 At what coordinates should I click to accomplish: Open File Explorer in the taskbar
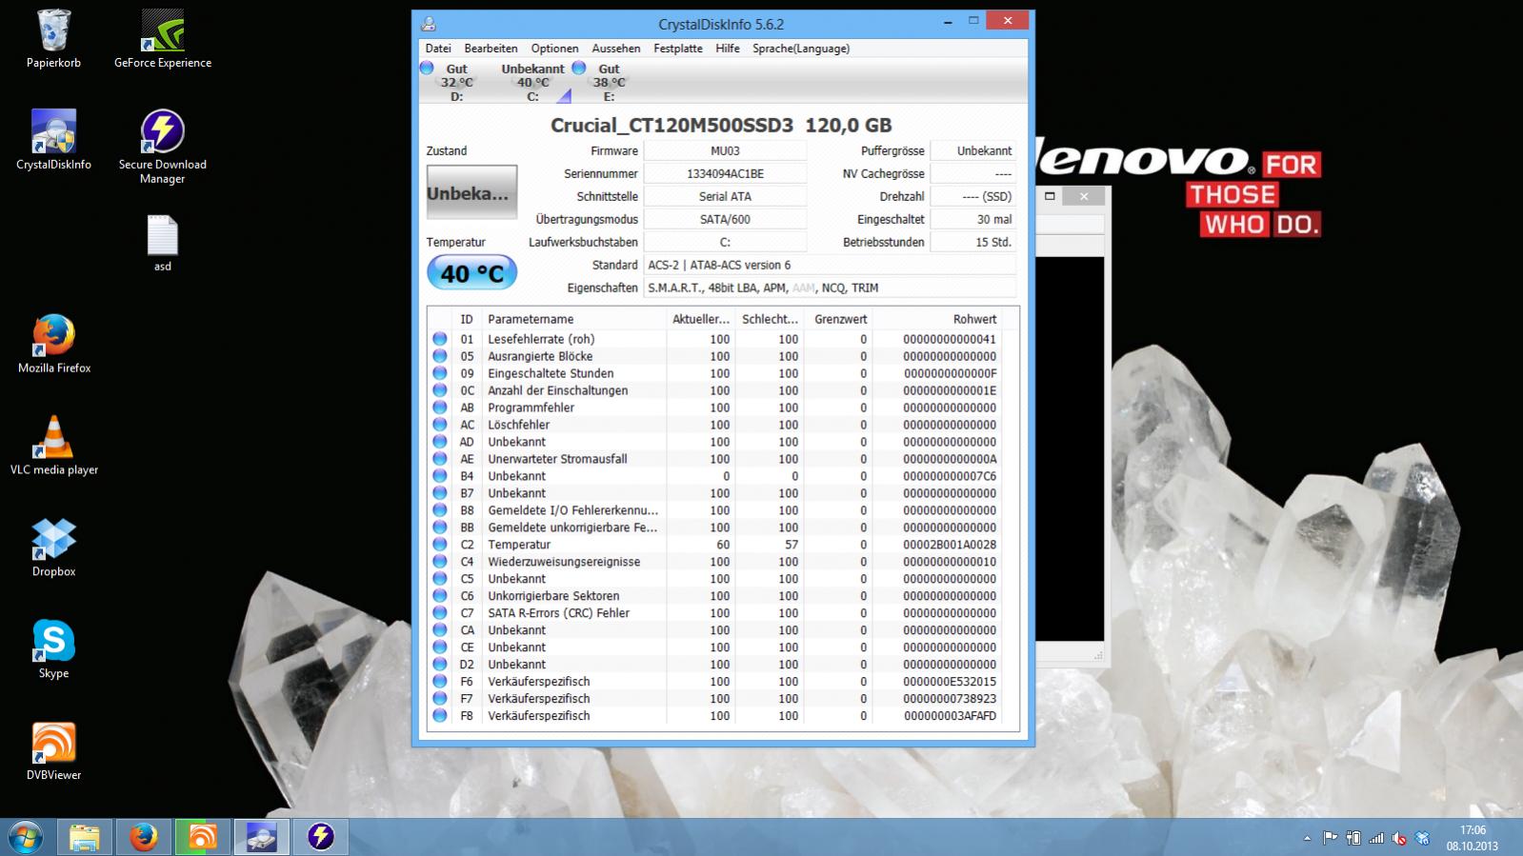(x=85, y=837)
